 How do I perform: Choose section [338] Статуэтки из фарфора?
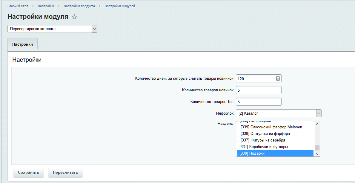pyautogui.click(x=265, y=134)
